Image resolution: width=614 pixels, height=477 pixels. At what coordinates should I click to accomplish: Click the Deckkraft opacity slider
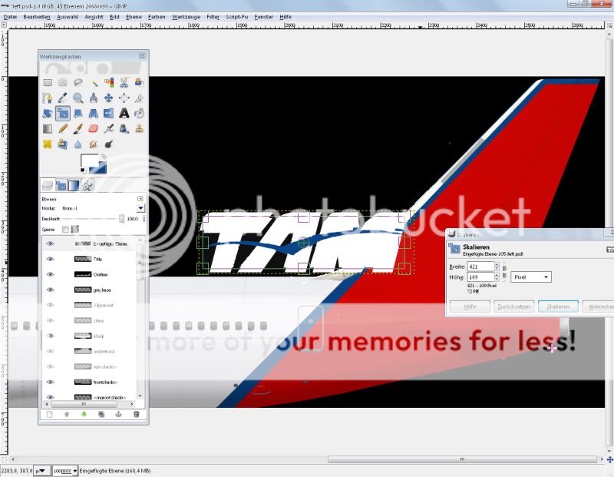(x=92, y=220)
